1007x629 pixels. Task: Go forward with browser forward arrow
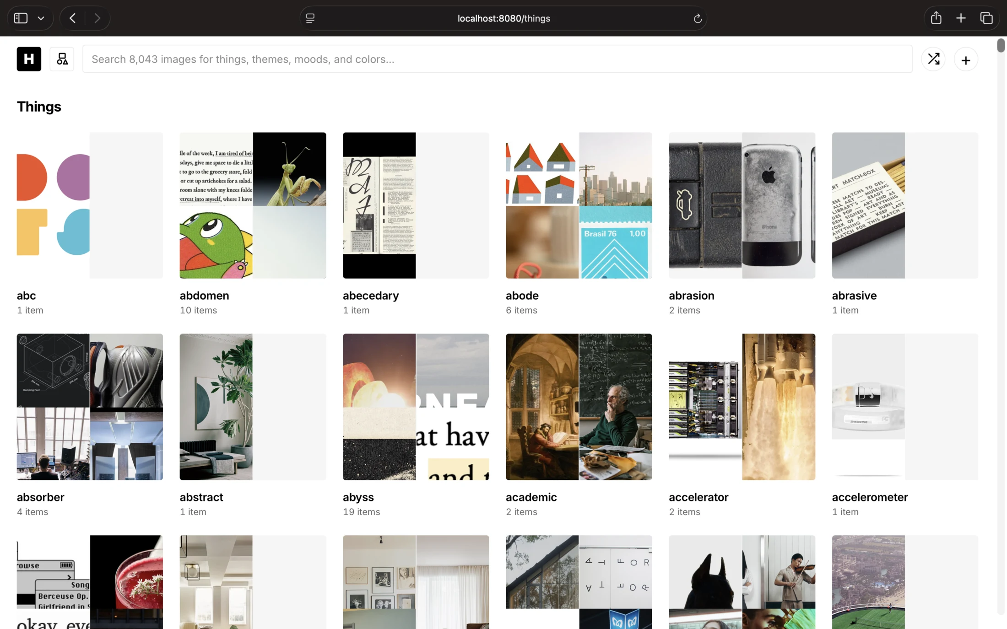tap(97, 18)
